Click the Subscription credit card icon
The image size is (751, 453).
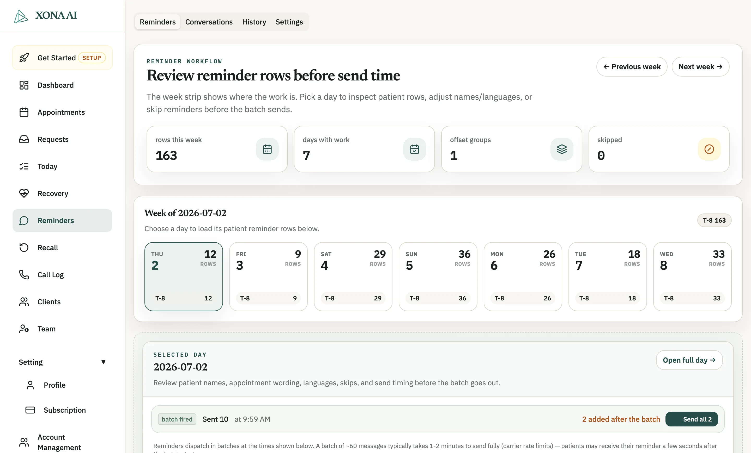click(x=30, y=410)
